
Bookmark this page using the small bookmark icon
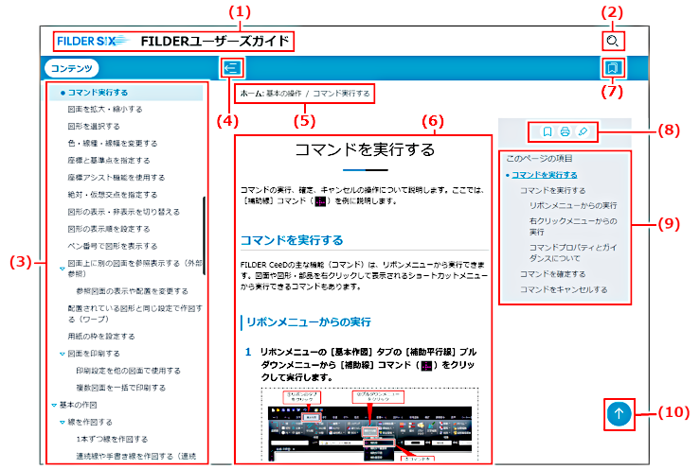547,131
